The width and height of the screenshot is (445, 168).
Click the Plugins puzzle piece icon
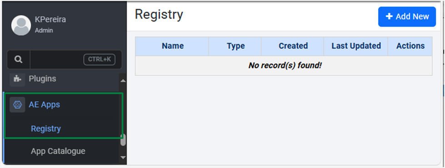(x=17, y=79)
